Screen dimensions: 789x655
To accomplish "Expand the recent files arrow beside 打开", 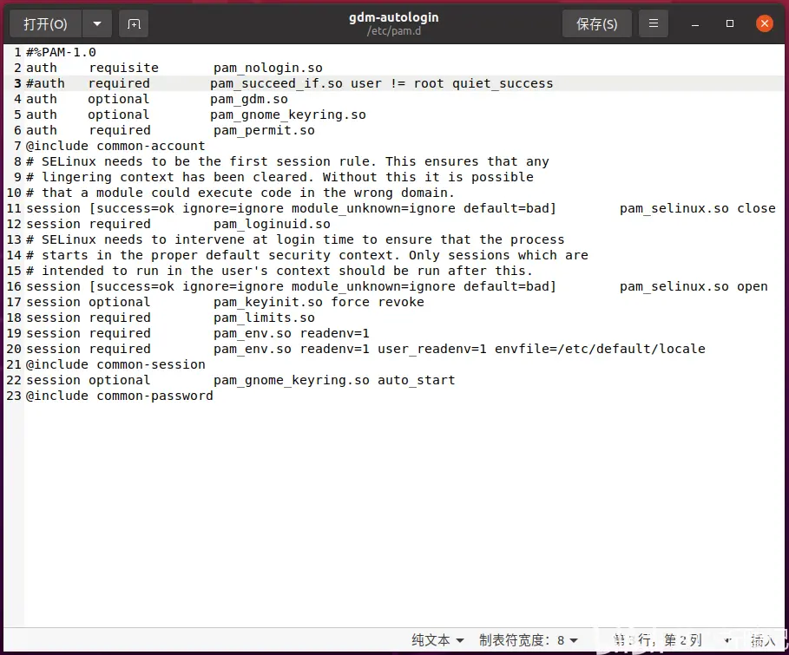I will pos(96,24).
